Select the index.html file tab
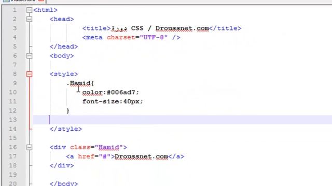332x186 pixels. tap(23, 1)
